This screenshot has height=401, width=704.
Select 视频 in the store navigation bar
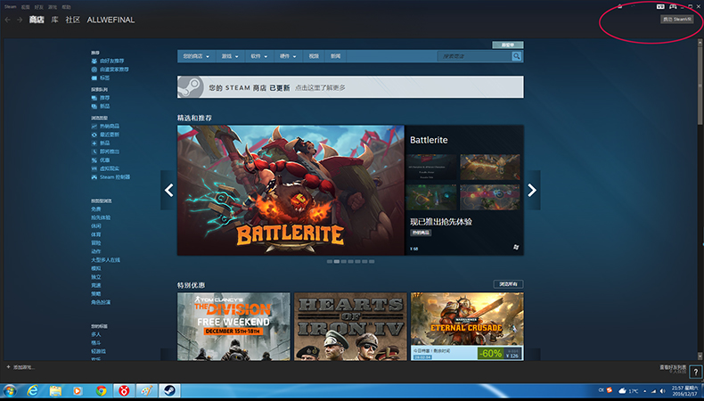point(314,56)
